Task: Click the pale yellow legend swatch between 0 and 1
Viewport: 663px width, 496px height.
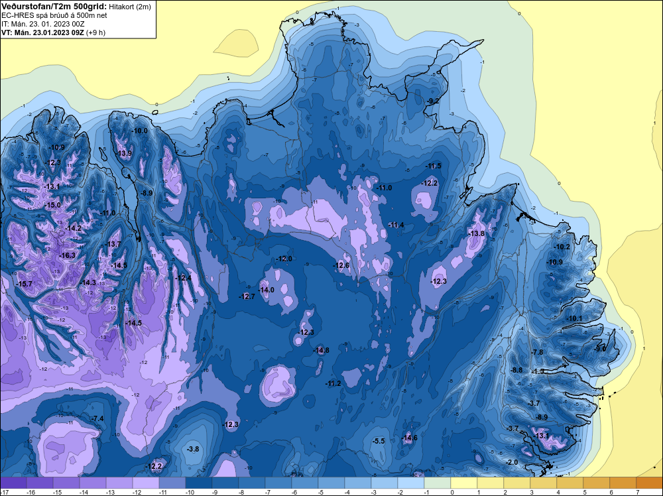Action: click(x=464, y=483)
